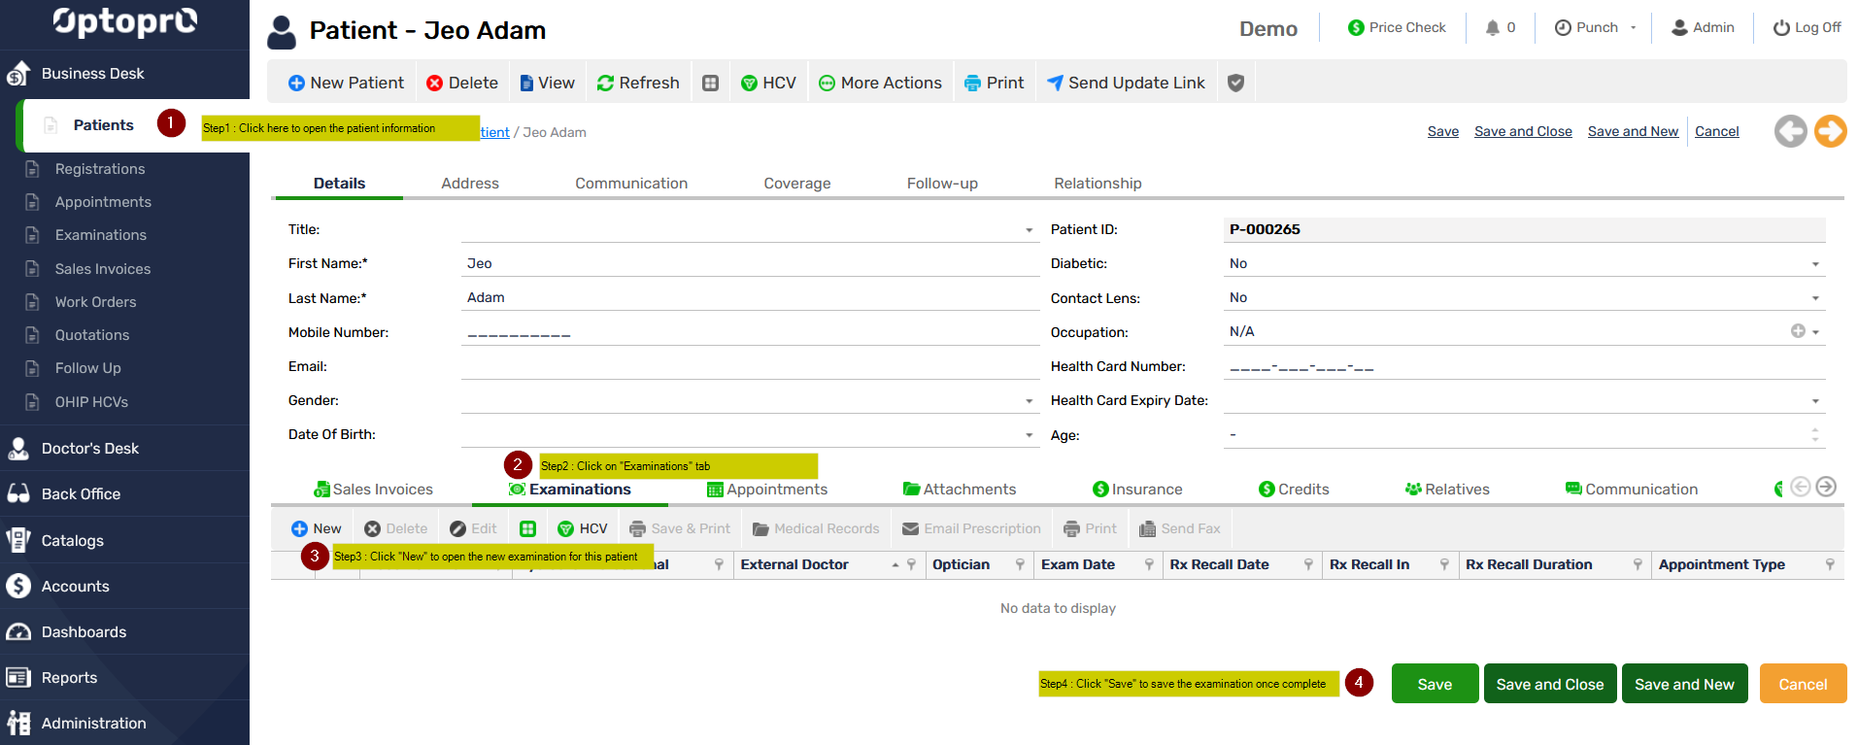The image size is (1858, 745).
Task: Toggle filter on Appointment Type column
Action: tap(1830, 564)
